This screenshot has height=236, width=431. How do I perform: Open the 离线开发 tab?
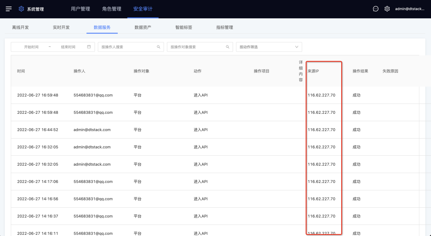(20, 28)
